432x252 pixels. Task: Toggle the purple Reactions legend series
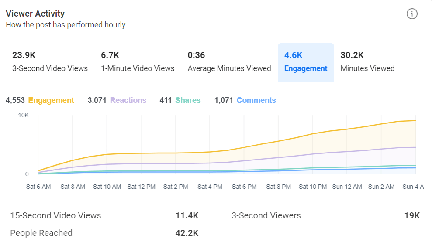click(128, 100)
